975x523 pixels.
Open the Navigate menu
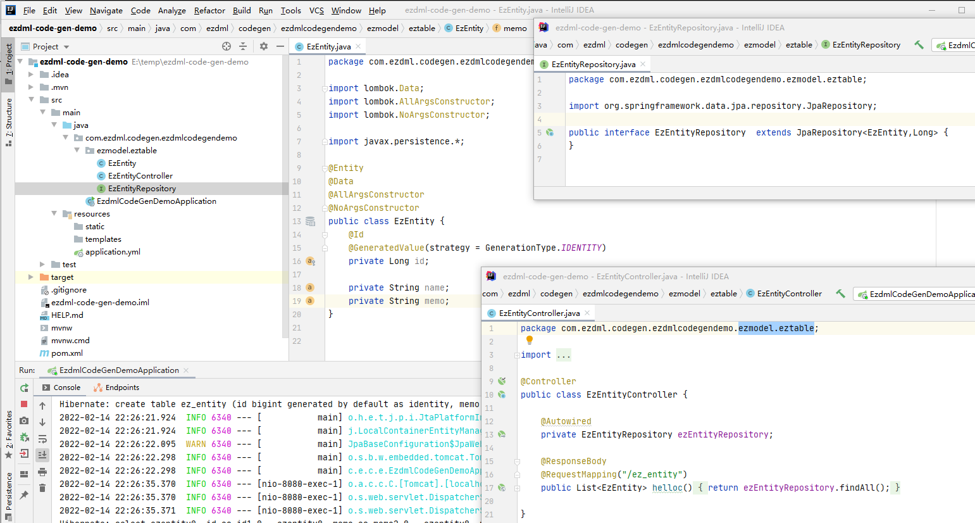(106, 10)
